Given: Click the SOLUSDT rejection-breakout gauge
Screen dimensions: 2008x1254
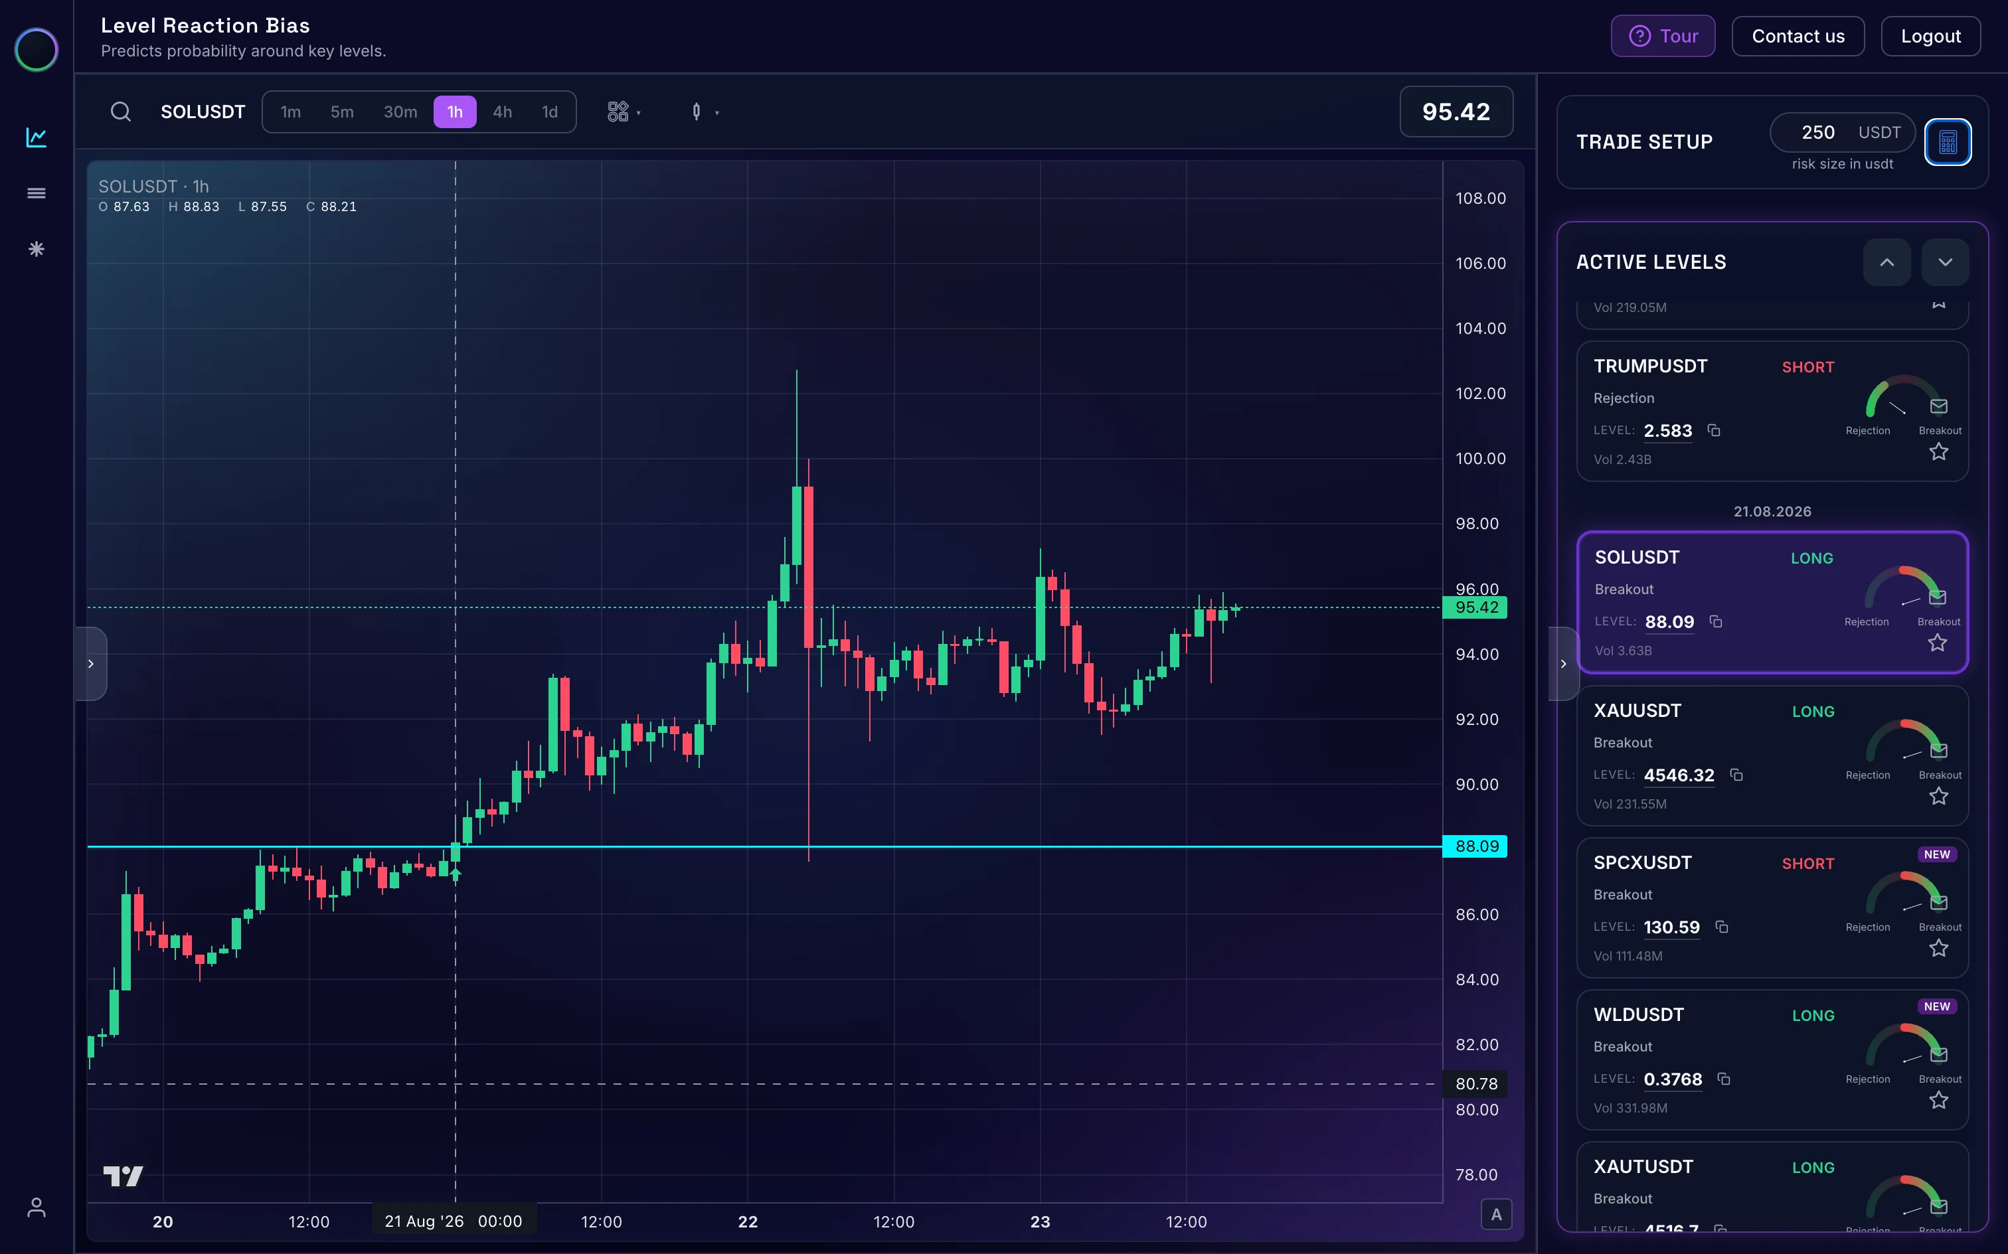Looking at the screenshot, I should tap(1901, 589).
